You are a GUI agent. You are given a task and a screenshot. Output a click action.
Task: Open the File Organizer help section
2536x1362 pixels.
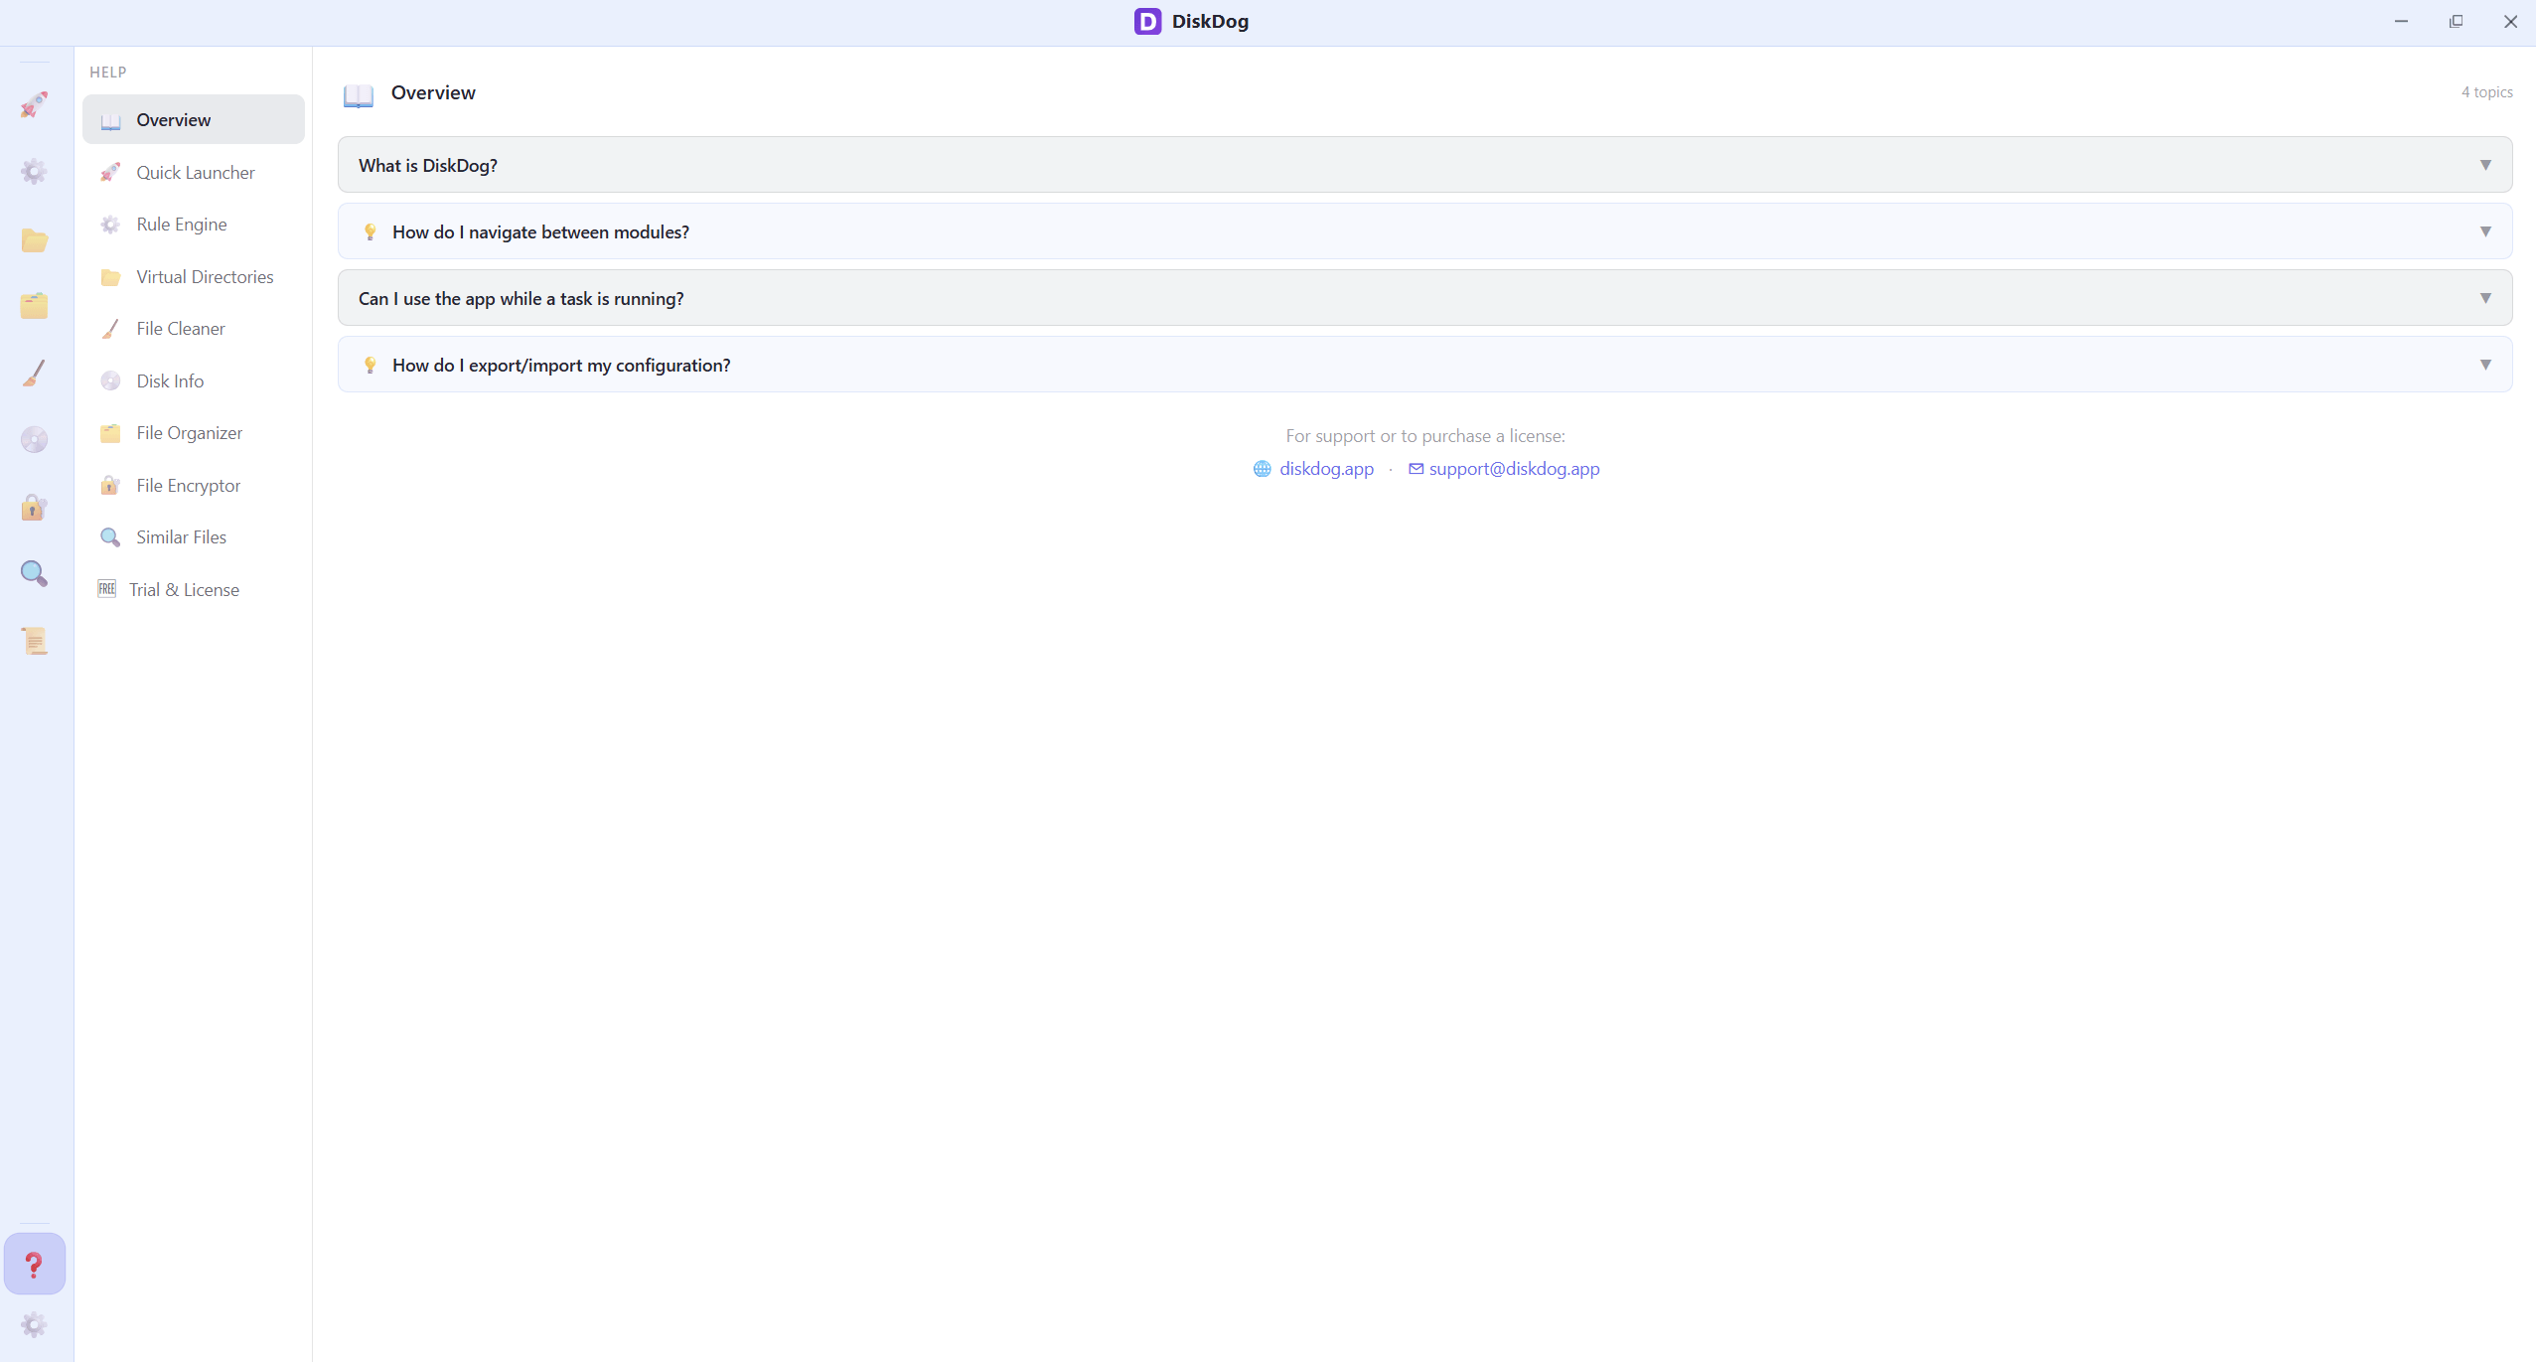[194, 432]
